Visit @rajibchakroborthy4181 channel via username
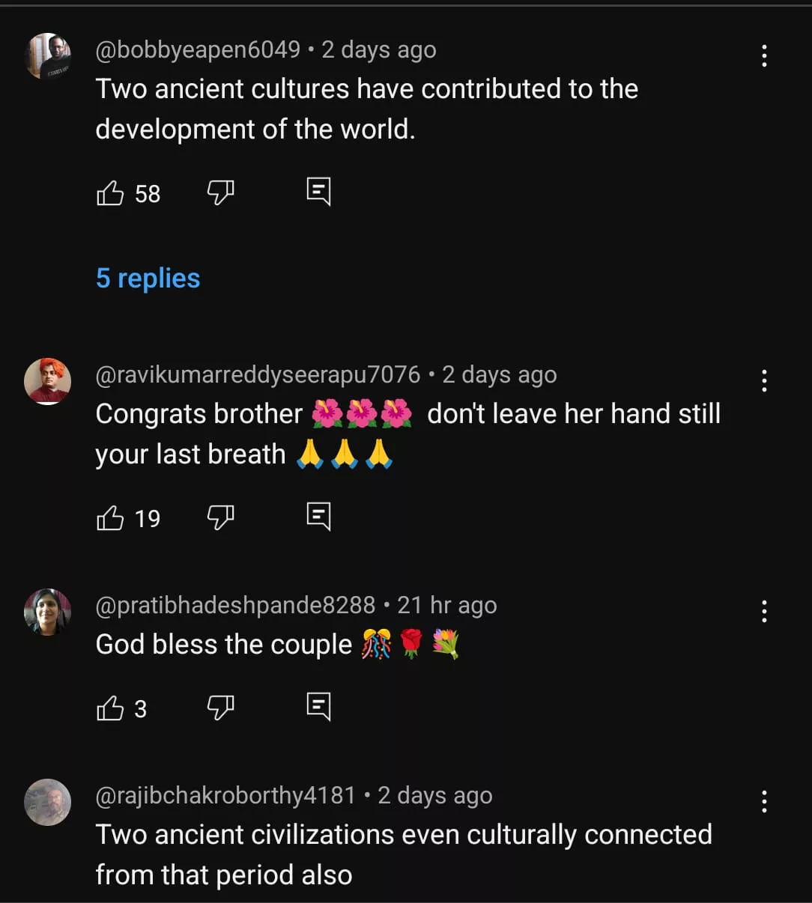Screen dimensions: 812x903 point(225,795)
